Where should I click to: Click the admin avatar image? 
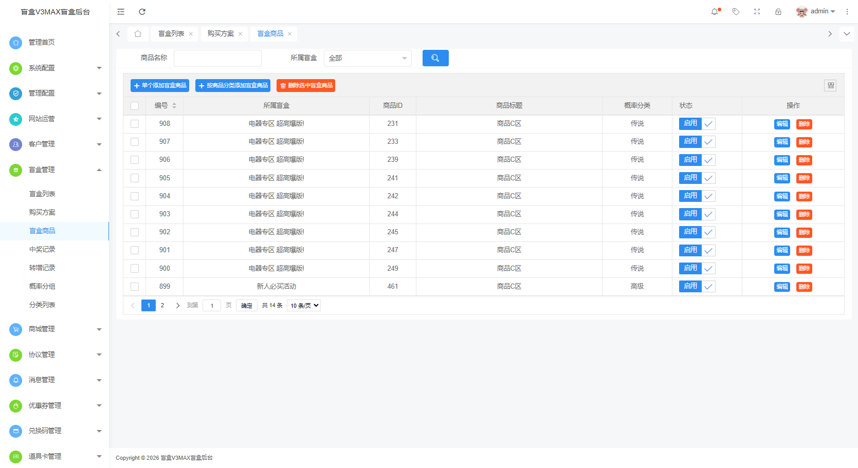tap(801, 12)
